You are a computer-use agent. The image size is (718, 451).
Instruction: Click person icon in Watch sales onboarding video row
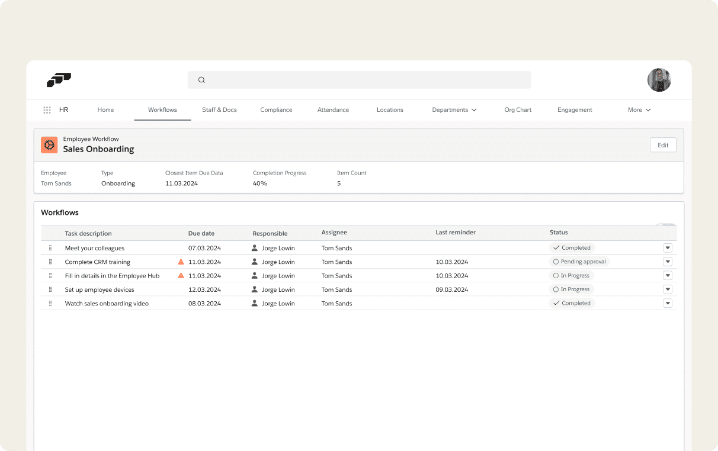(x=255, y=303)
